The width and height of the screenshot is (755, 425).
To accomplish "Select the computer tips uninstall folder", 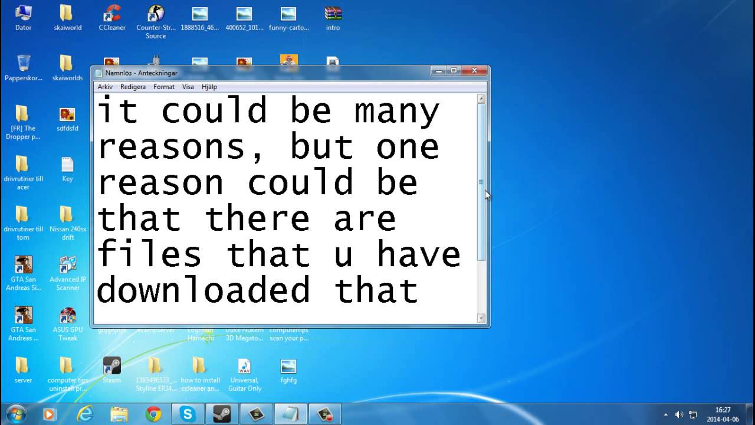I will (x=67, y=374).
